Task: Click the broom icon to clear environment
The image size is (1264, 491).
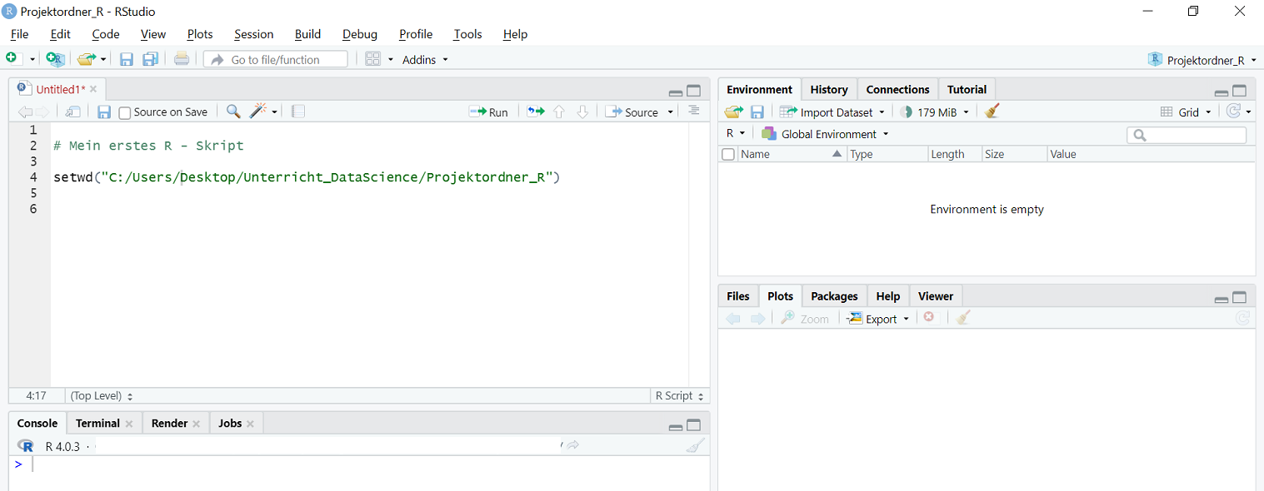Action: 992,112
